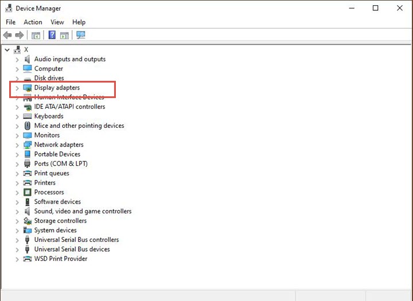Select the Print queues label

(x=52, y=173)
